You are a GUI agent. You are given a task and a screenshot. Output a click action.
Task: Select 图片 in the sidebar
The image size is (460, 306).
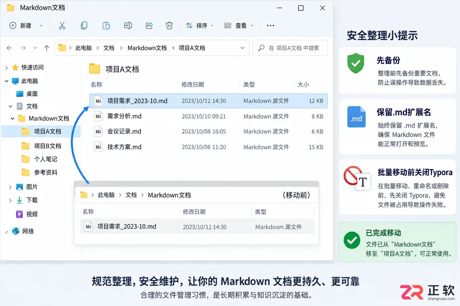(32, 187)
